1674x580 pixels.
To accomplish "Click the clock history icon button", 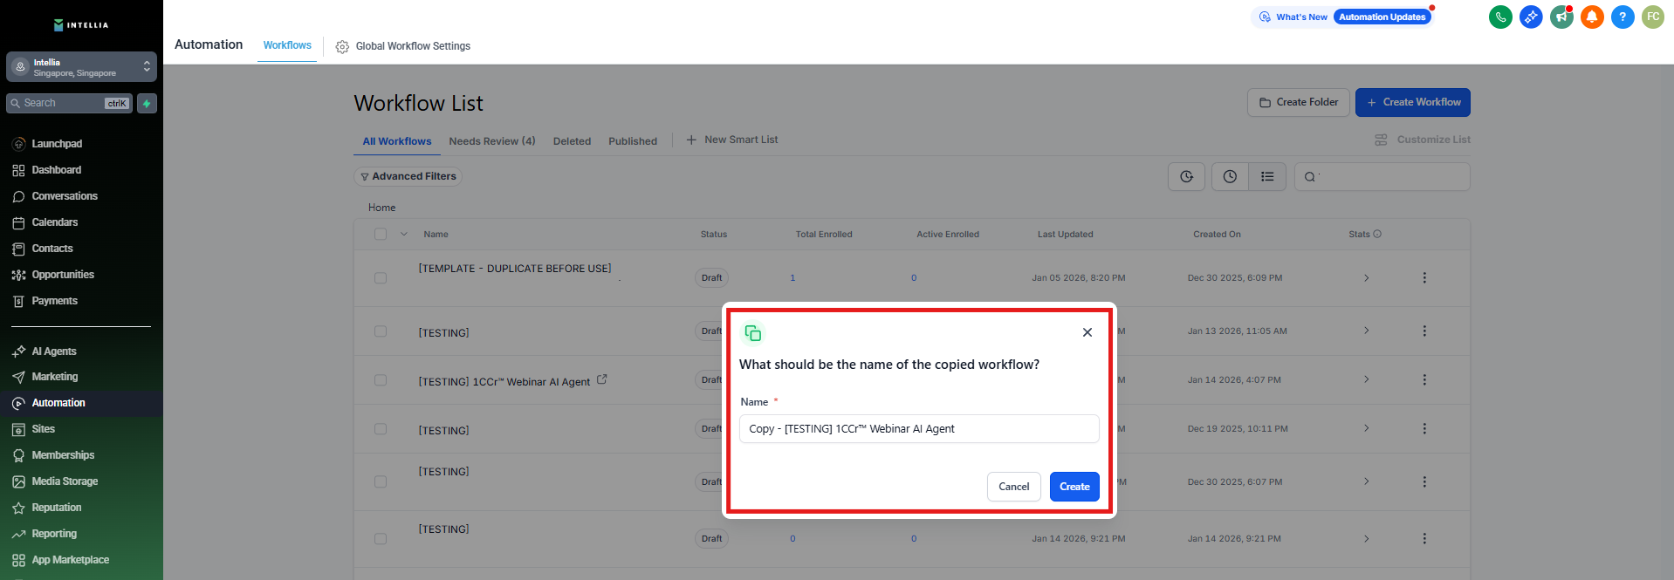I will coord(1230,177).
